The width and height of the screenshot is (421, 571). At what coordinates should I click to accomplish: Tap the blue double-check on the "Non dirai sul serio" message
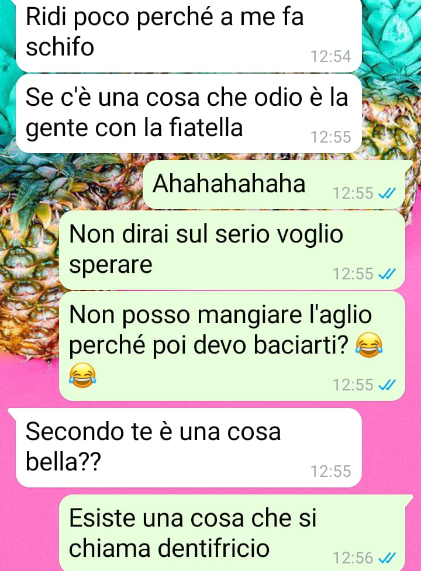coord(387,274)
